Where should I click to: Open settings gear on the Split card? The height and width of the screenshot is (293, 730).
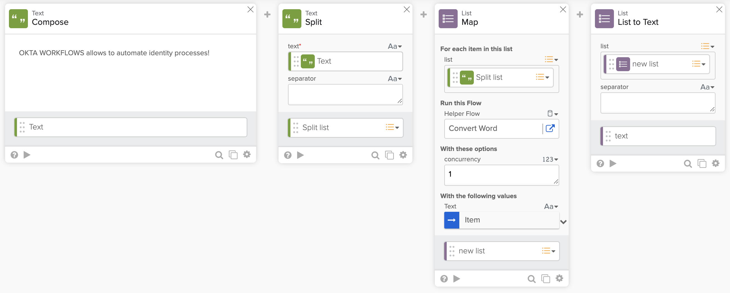pos(403,155)
